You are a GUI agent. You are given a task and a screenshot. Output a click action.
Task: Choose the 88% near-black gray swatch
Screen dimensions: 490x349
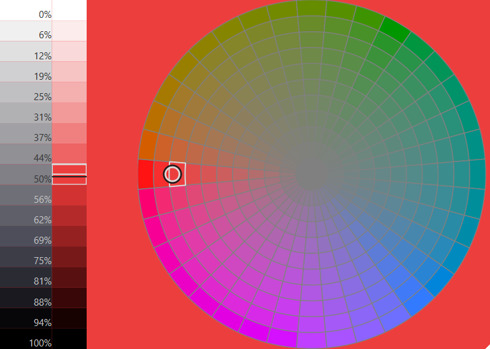tap(25, 299)
